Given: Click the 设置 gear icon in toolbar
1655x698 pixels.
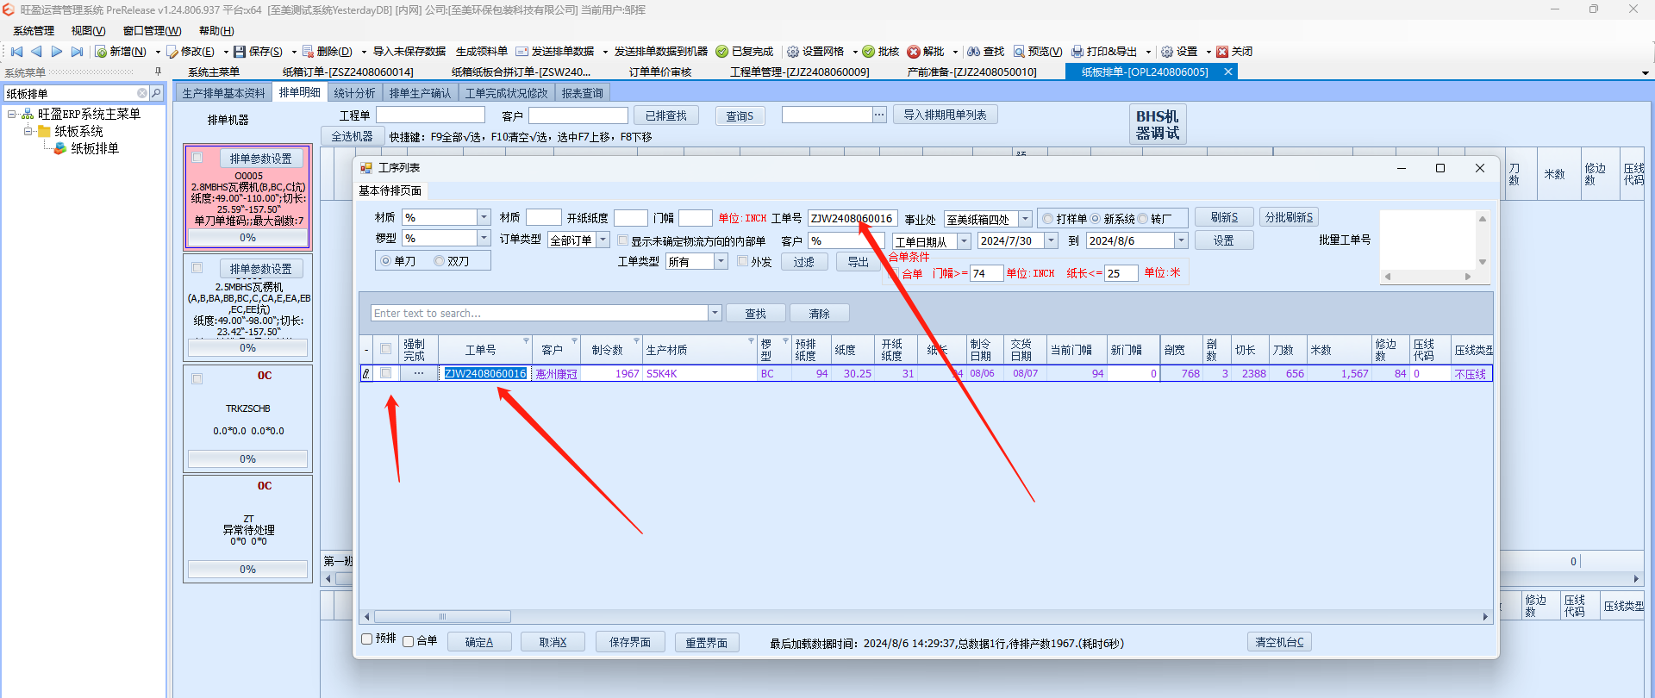Looking at the screenshot, I should 1167,52.
